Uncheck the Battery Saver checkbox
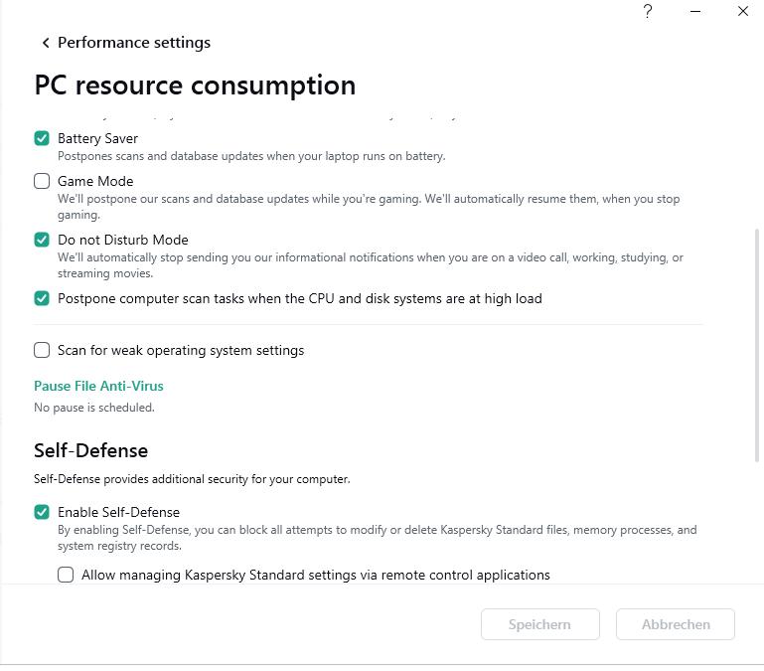Screen dimensions: 764x671 (42, 138)
